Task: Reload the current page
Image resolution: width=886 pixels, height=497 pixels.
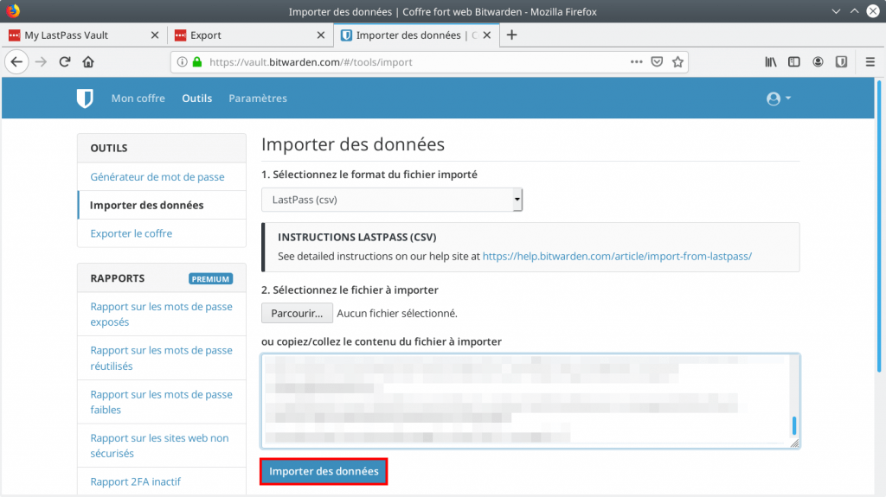Action: pos(64,62)
